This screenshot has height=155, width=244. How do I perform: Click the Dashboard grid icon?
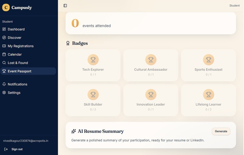pyautogui.click(x=4, y=29)
